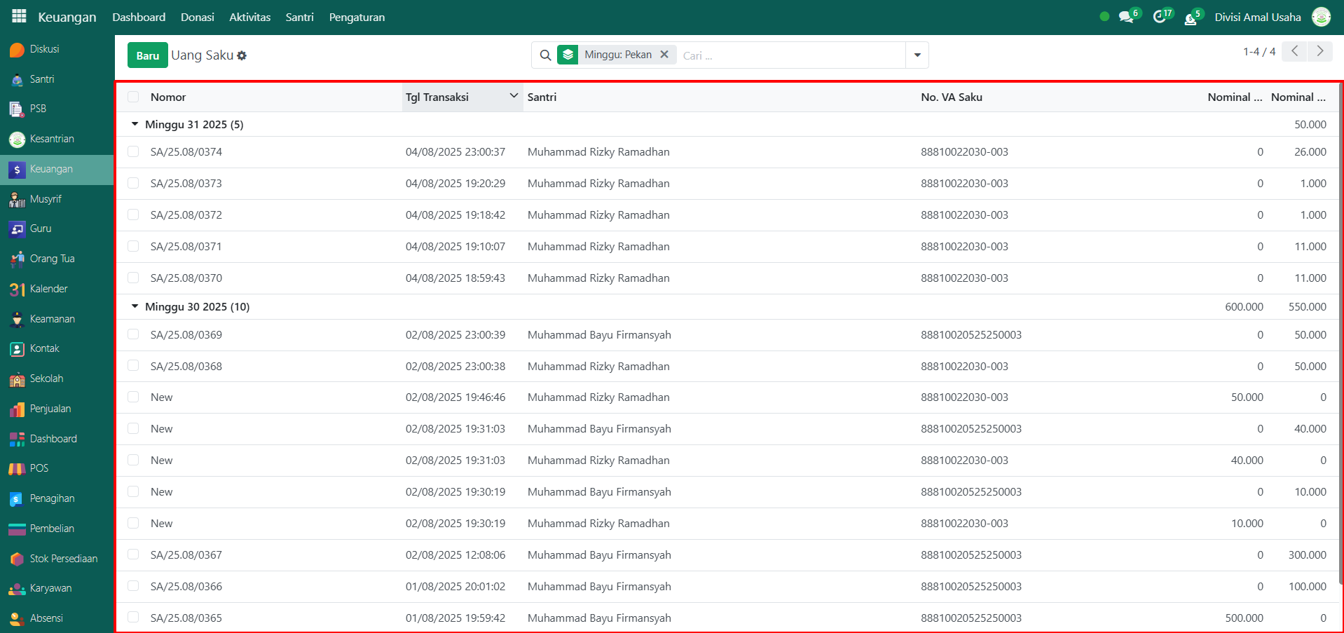Open the Pengaturan menu
Screen dimensions: 1344x633
[357, 18]
